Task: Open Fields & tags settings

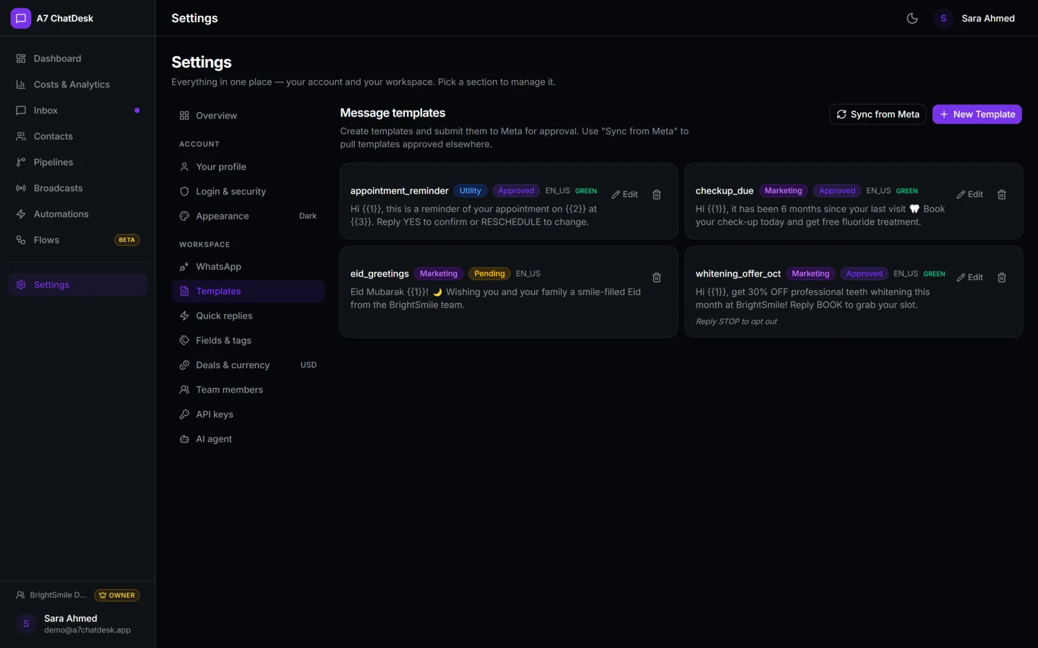Action: pyautogui.click(x=248, y=340)
